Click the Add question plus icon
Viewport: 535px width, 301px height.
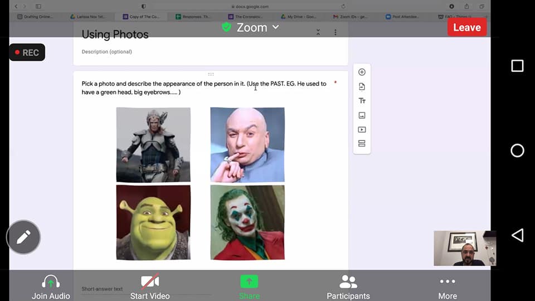coord(362,72)
